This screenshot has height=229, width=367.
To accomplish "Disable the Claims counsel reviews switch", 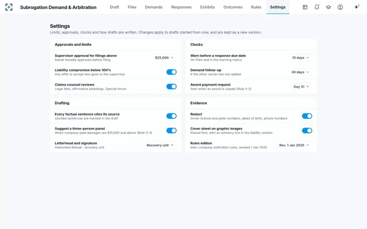I will pyautogui.click(x=172, y=87).
